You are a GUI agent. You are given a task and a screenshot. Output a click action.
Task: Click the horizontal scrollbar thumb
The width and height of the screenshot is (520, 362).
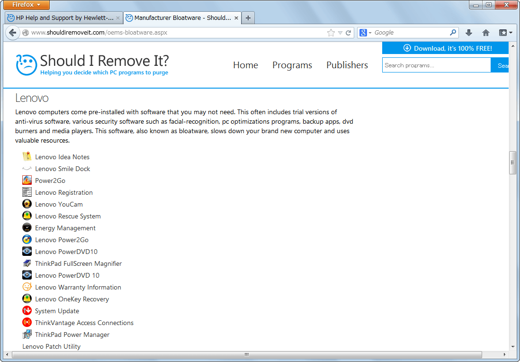coord(247,354)
